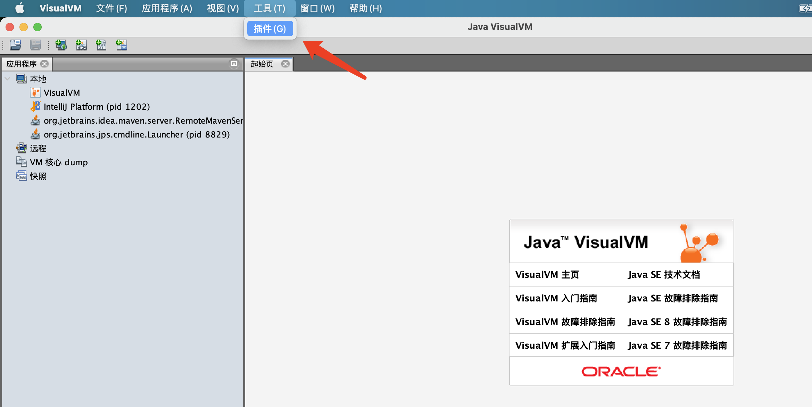This screenshot has width=812, height=407.
Task: Close the 起始页 tab
Action: (x=285, y=64)
